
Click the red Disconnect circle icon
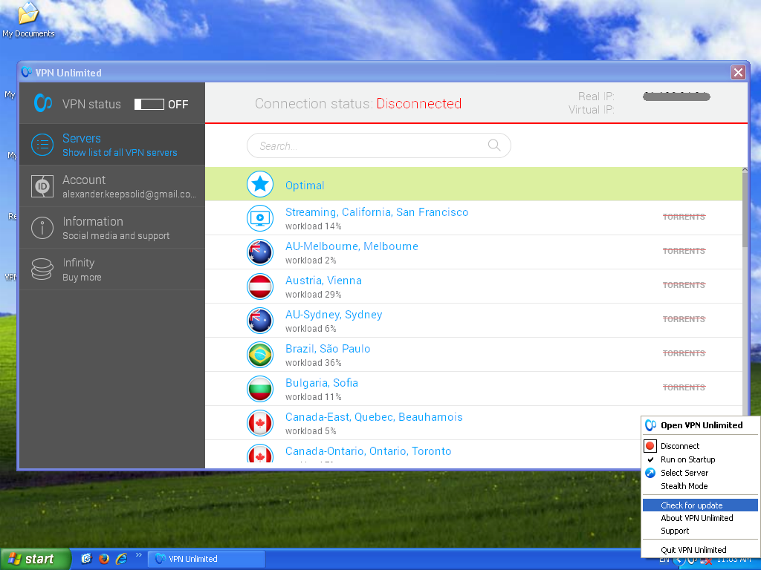coord(650,446)
